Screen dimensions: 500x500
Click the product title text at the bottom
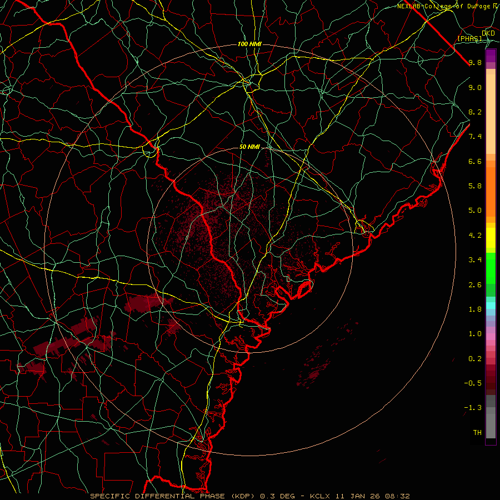coord(249,496)
